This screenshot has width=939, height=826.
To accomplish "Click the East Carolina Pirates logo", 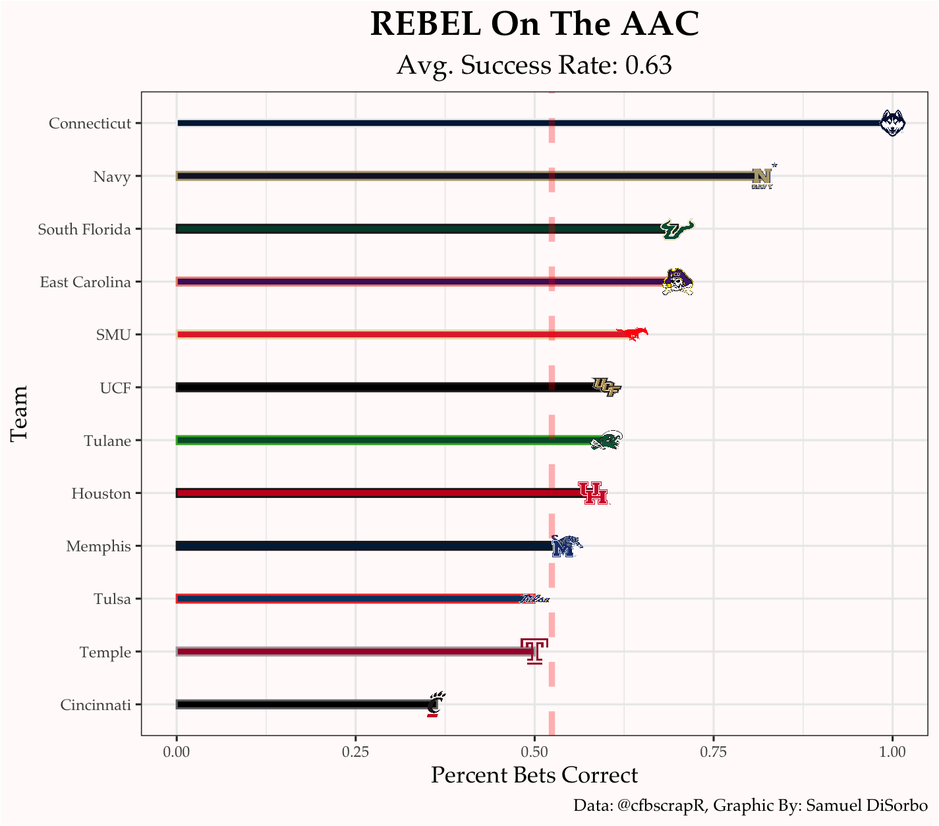I will (677, 282).
